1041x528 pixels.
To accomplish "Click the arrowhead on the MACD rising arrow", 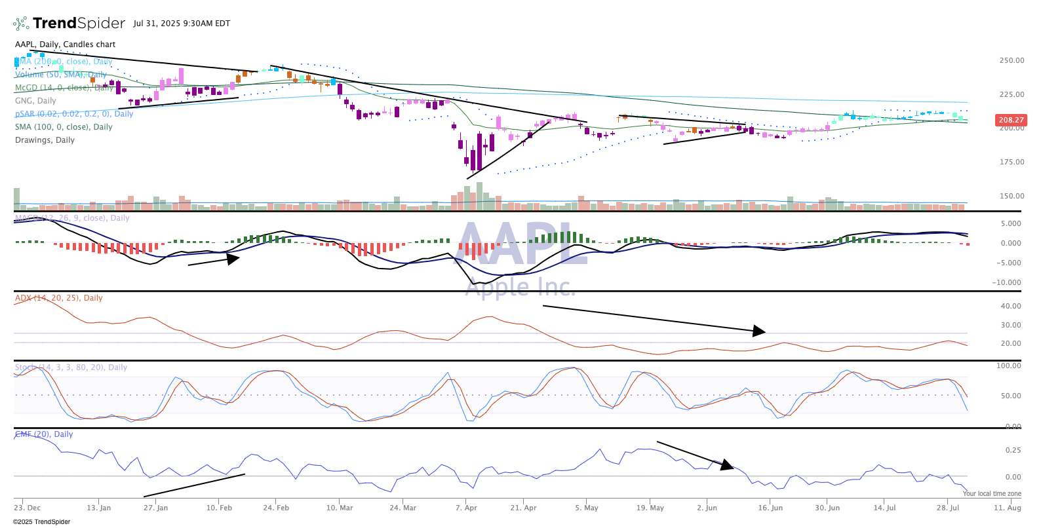I will point(233,258).
